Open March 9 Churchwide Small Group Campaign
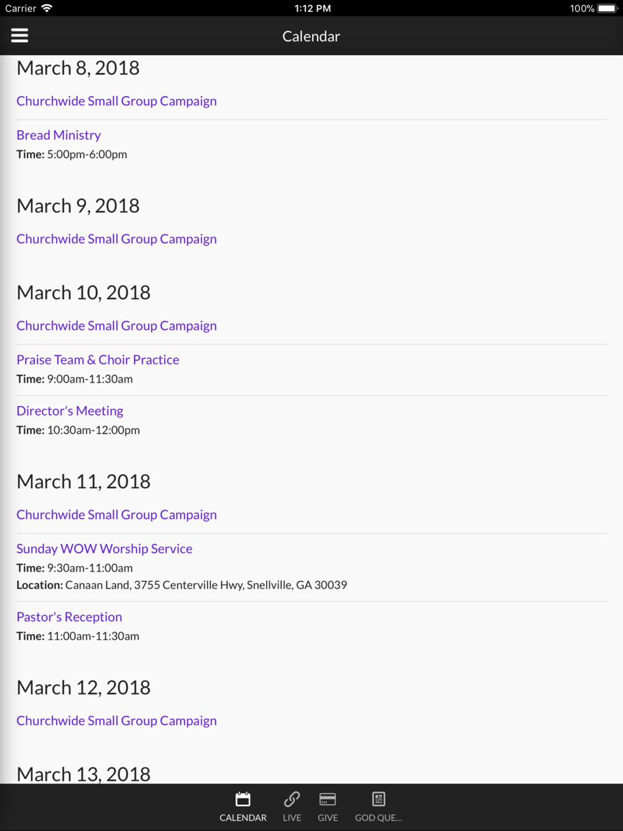Viewport: 623px width, 831px height. tap(117, 239)
